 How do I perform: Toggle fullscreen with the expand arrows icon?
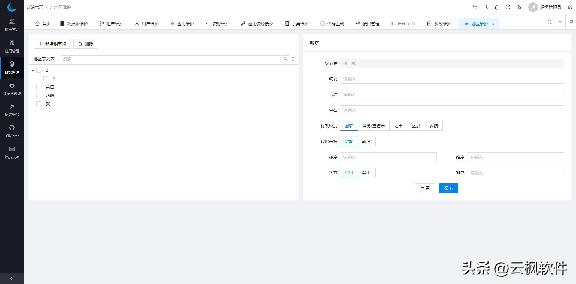508,7
